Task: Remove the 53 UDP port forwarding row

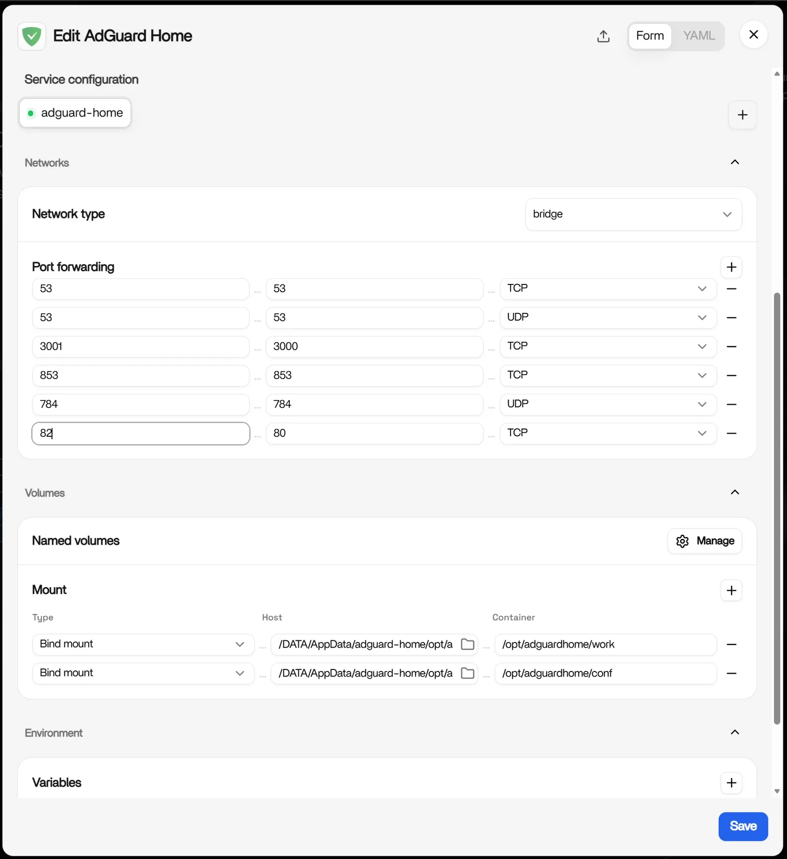Action: [x=732, y=318]
